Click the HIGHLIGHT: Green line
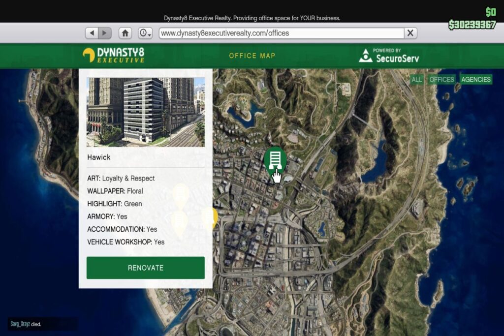The width and height of the screenshot is (504, 336). click(x=114, y=204)
